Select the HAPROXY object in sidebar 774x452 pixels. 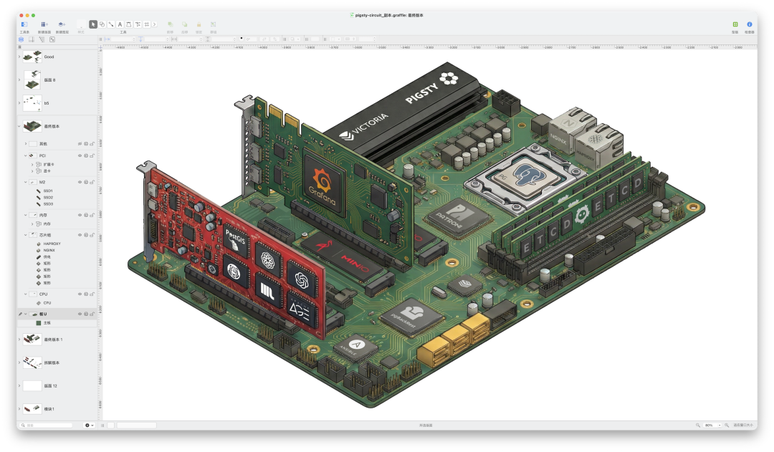tap(52, 244)
